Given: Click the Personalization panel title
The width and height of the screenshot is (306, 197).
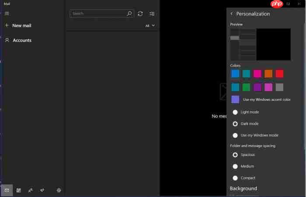Looking at the screenshot, I should pyautogui.click(x=253, y=14).
